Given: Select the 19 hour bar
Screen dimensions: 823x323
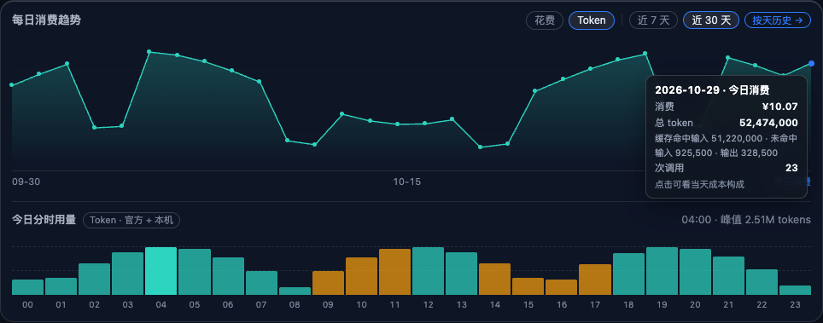Looking at the screenshot, I should pos(662,270).
